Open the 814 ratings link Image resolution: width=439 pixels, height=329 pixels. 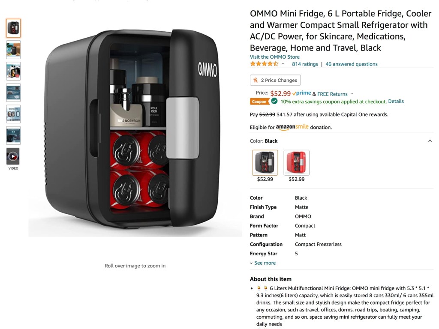[x=305, y=64]
